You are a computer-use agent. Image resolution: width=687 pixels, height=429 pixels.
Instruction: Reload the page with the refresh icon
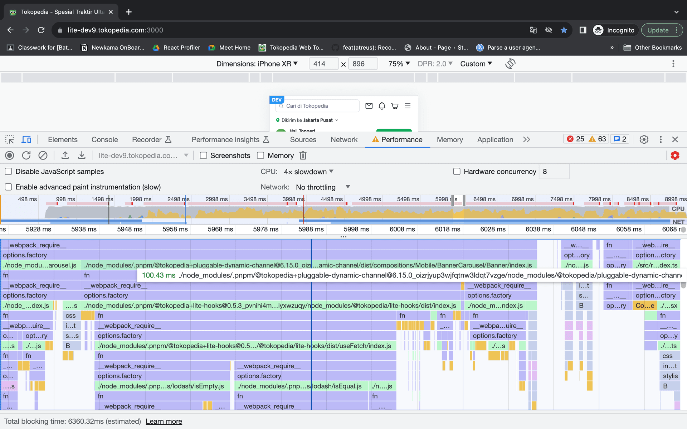[41, 30]
